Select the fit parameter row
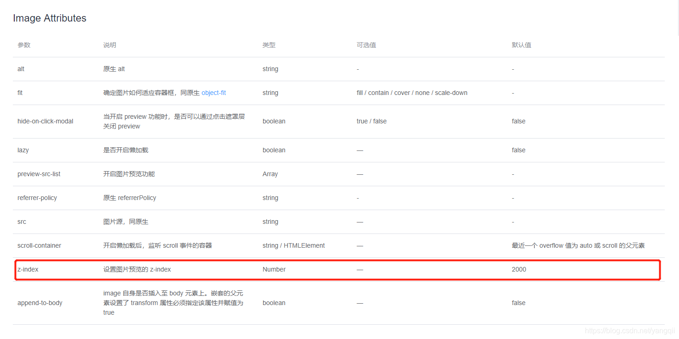The width and height of the screenshot is (679, 339). point(20,93)
